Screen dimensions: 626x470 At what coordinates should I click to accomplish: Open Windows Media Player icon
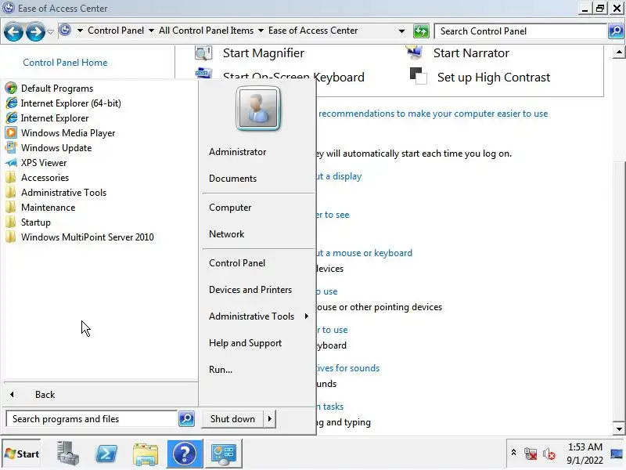point(11,132)
